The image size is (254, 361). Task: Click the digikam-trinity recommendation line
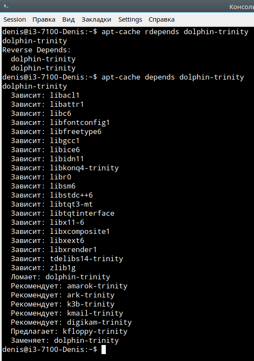pyautogui.click(x=71, y=323)
